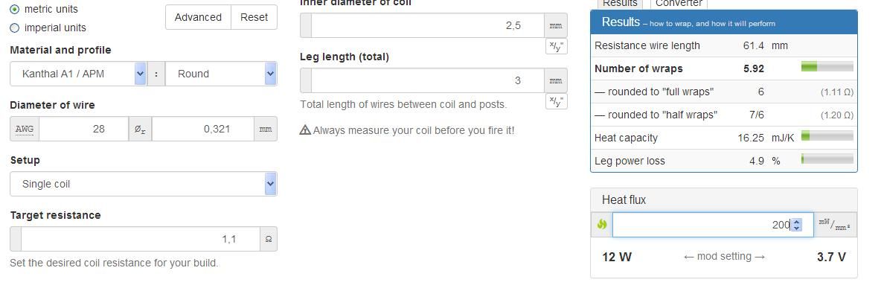Viewport: 884px width, 291px height.
Task: Open the Round profile dropdown
Action: pos(221,74)
